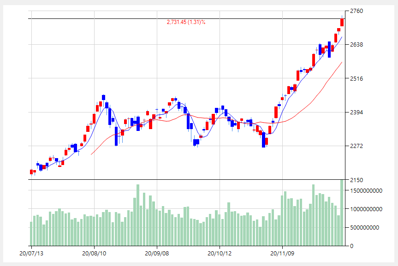Click the 2,731.45 (1.31)% price label
Screen dimensions: 398x266
tap(186, 22)
